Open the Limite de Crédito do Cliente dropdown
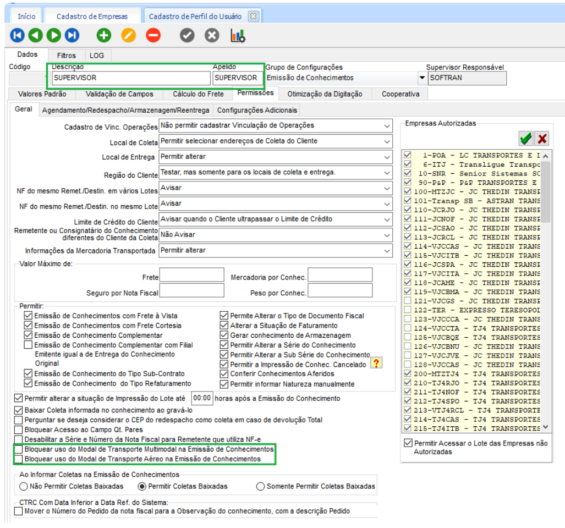 click(387, 219)
